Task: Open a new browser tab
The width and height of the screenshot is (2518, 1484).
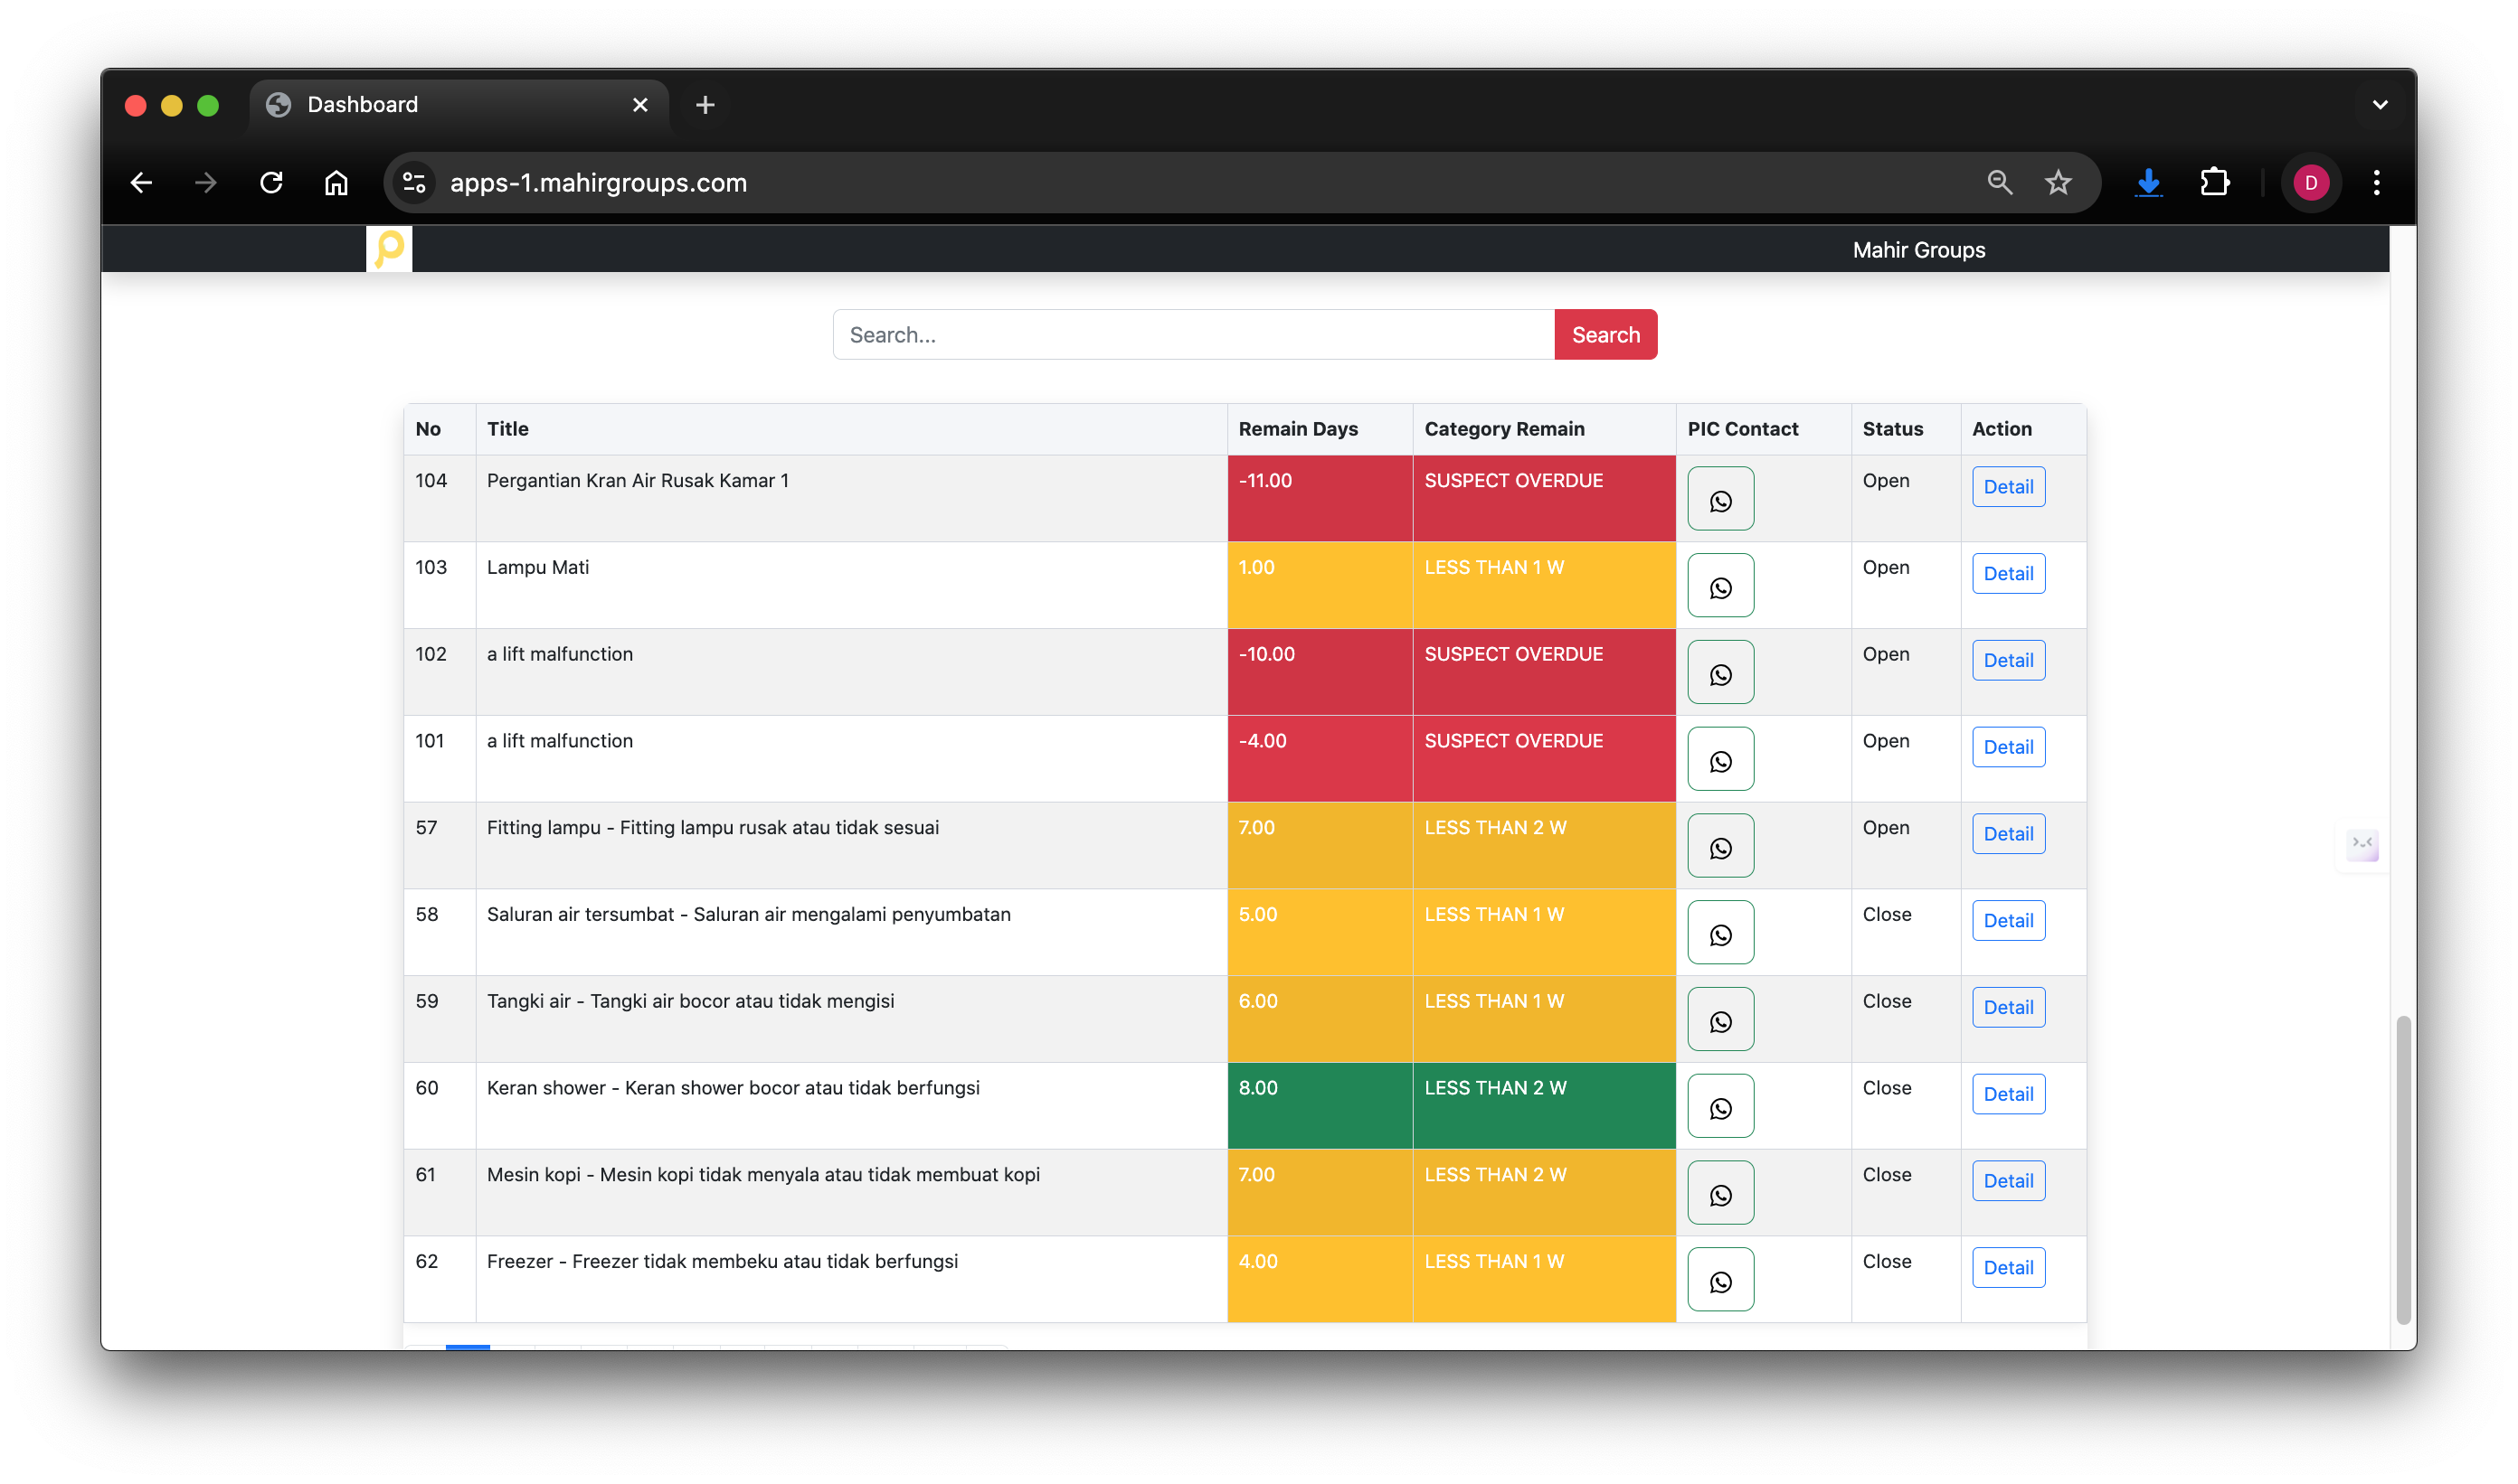Action: point(705,105)
